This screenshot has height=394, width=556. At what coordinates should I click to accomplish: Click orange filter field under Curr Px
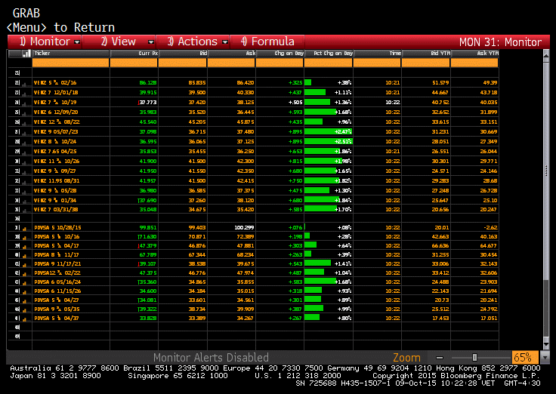tap(134, 63)
